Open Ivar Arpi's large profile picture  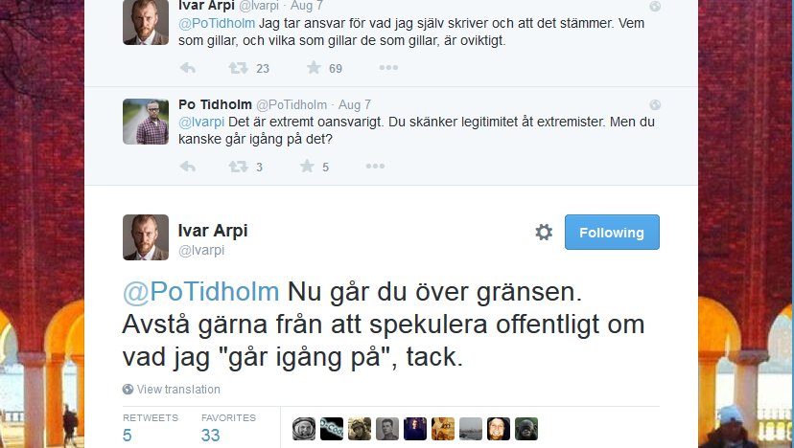146,237
